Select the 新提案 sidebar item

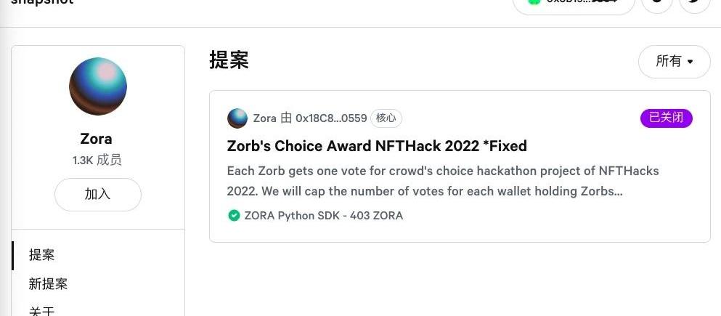point(48,284)
